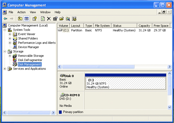This screenshot has height=123, width=174.
Task: Click the Refresh toolbar icon
Action: point(43,19)
